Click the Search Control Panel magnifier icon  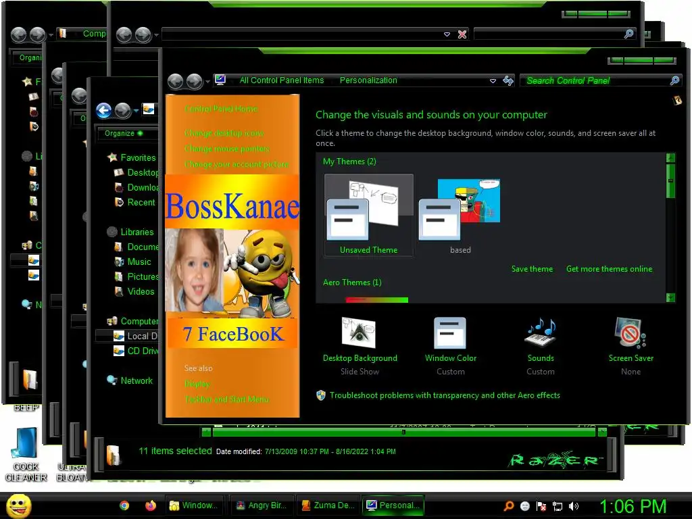[674, 80]
